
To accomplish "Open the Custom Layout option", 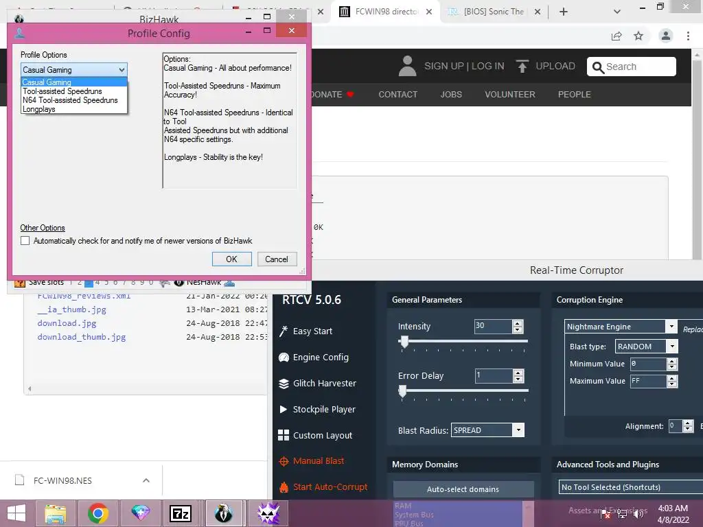I will tap(315, 435).
